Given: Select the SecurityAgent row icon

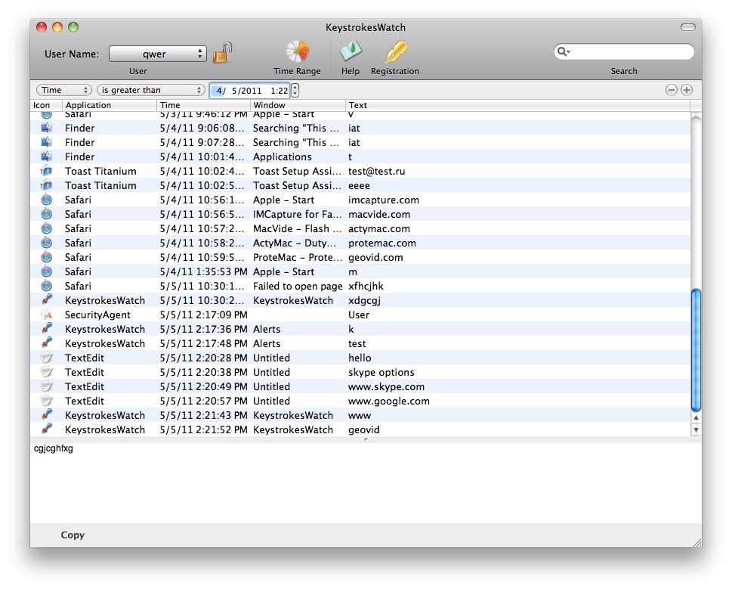Looking at the screenshot, I should (x=47, y=315).
